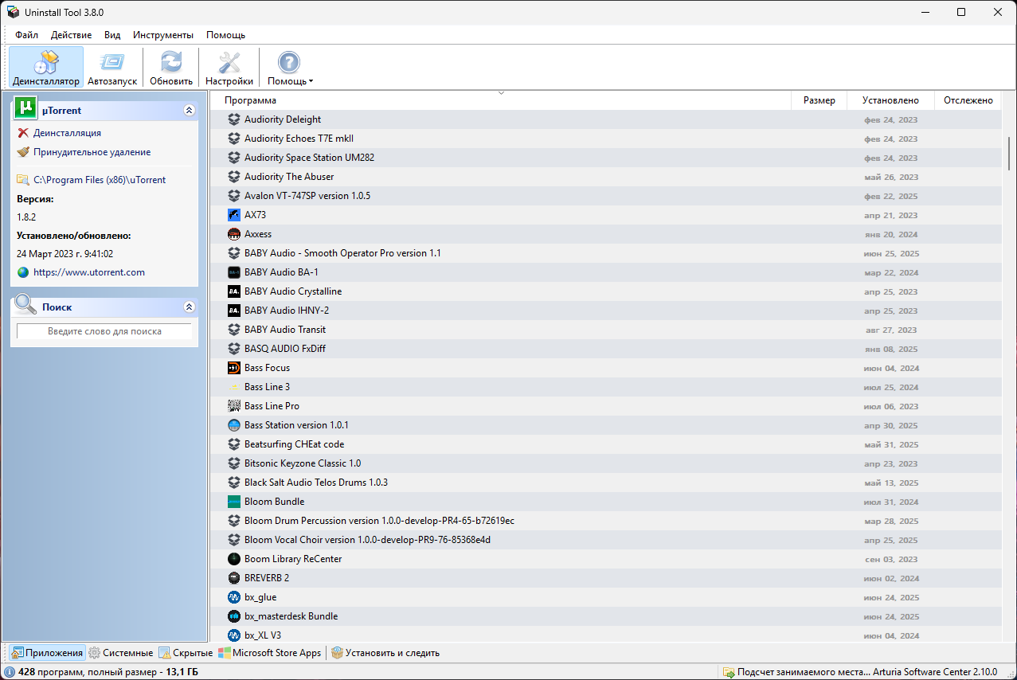Click the Audiority The Abuser icon
The height and width of the screenshot is (680, 1017).
[234, 177]
